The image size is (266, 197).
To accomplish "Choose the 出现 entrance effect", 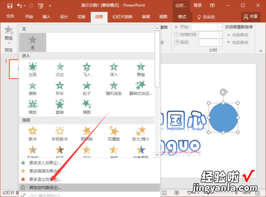I will (x=32, y=69).
